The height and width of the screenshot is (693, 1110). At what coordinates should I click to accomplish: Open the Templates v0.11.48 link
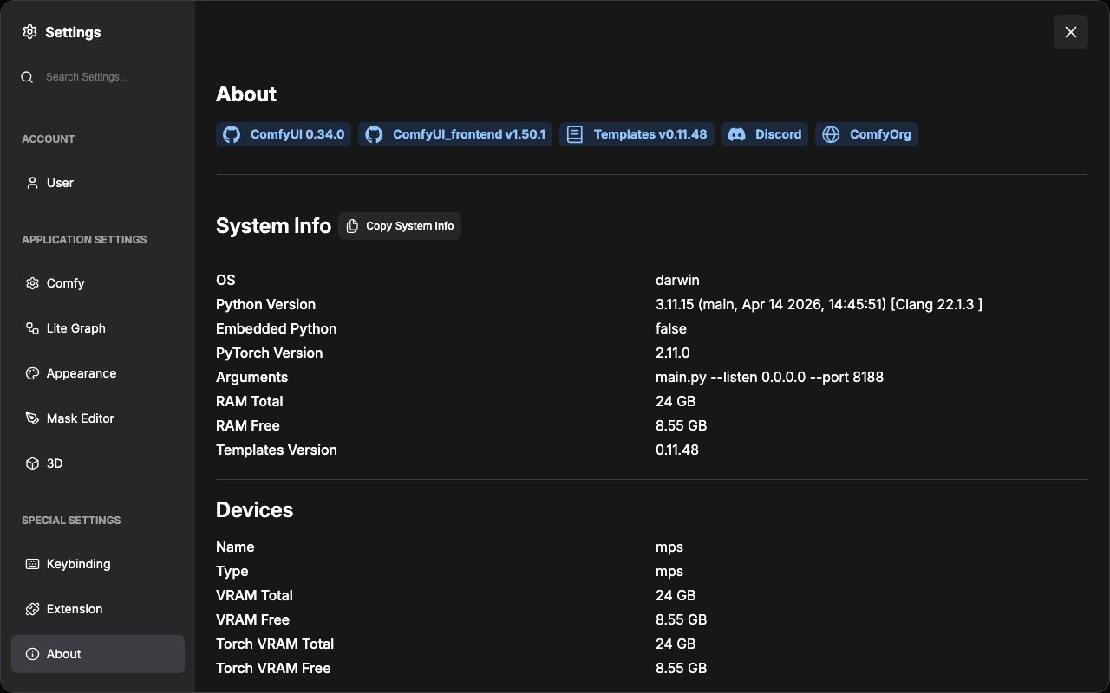pyautogui.click(x=637, y=134)
